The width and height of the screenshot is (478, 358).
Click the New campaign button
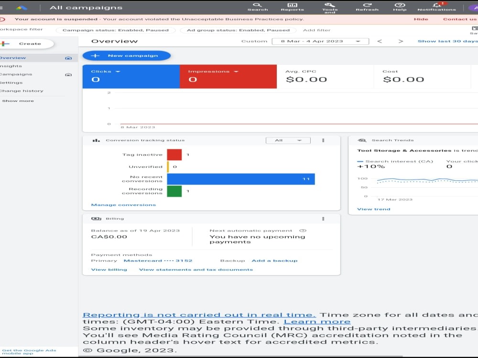click(127, 56)
